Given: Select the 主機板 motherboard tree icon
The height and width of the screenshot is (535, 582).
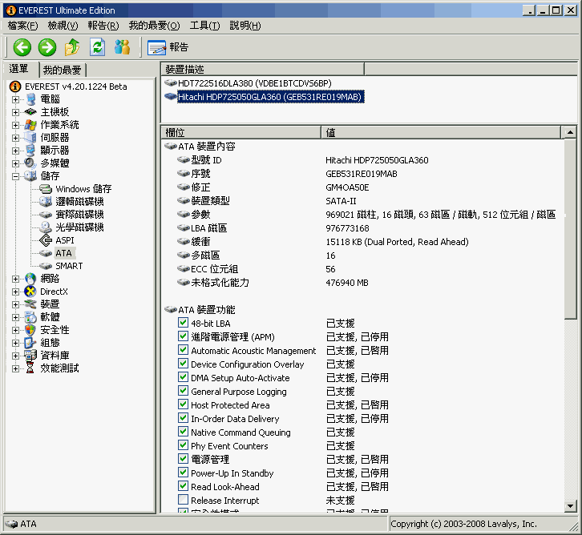Looking at the screenshot, I should 30,112.
